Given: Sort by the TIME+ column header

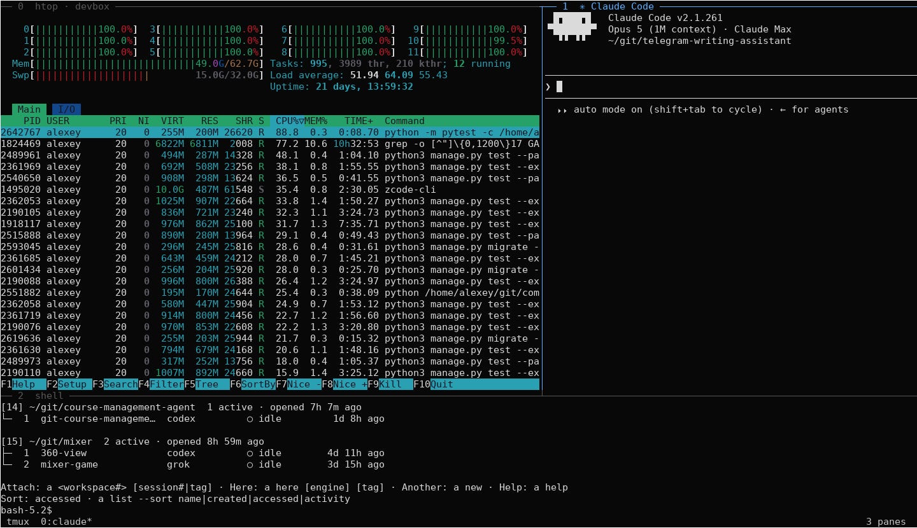Looking at the screenshot, I should coord(359,121).
